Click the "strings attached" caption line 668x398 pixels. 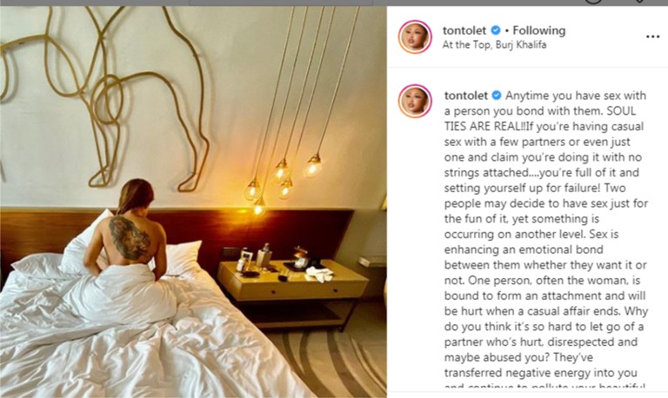pyautogui.click(x=542, y=172)
